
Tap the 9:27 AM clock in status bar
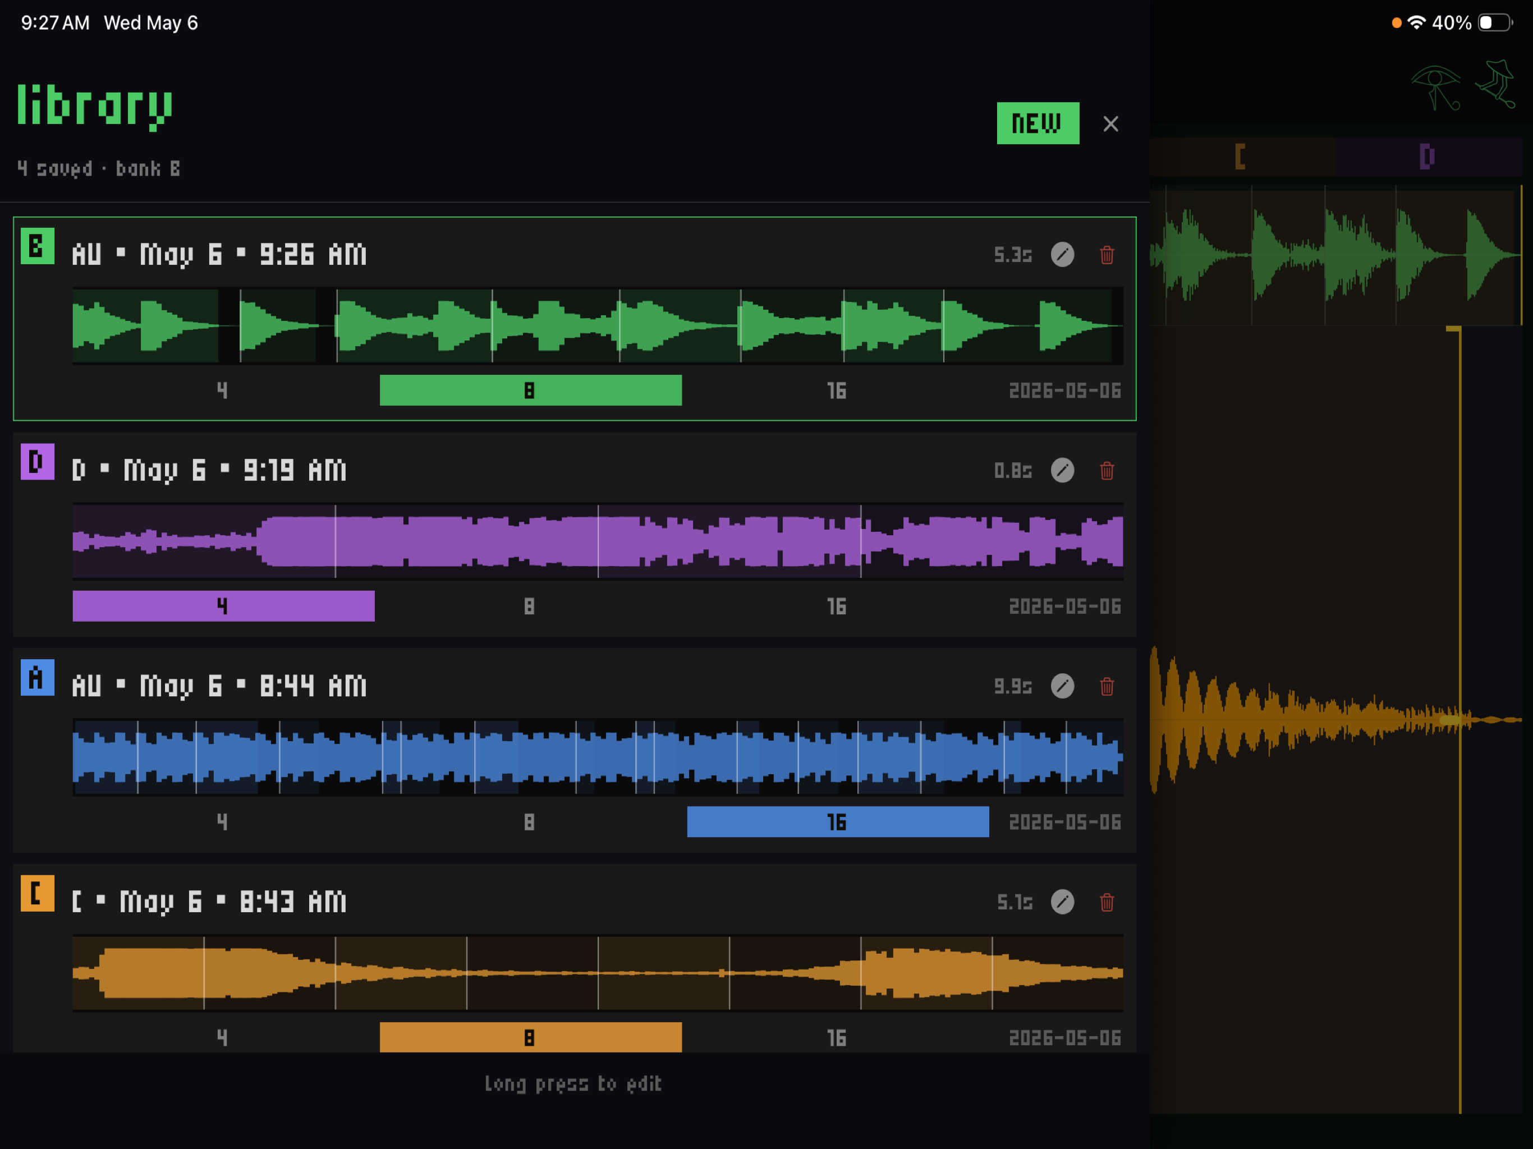[56, 23]
